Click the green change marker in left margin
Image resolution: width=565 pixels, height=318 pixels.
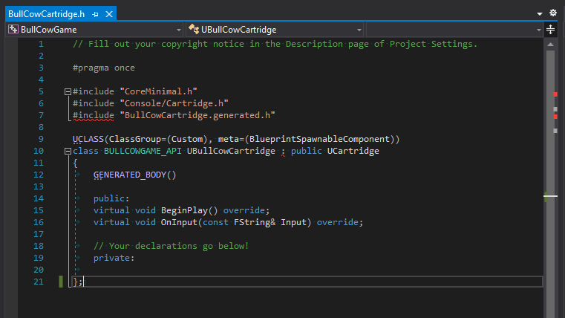point(61,282)
